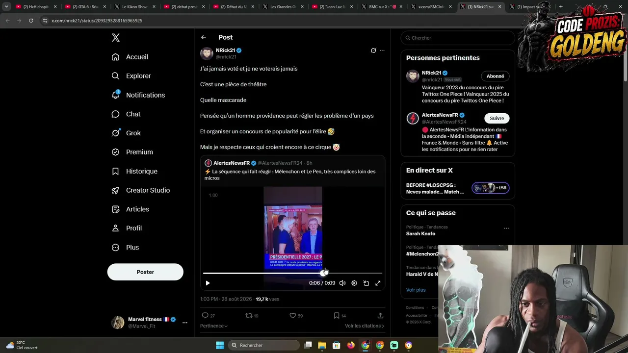Share the post via share icon
Screen dimensions: 628x353
[380, 316]
